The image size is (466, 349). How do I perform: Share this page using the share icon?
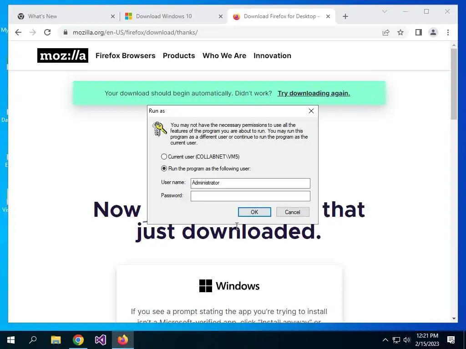[386, 32]
